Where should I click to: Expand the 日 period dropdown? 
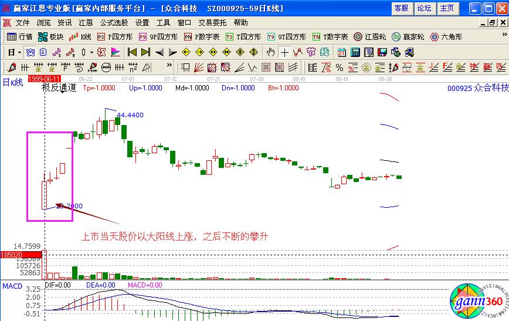(14, 52)
